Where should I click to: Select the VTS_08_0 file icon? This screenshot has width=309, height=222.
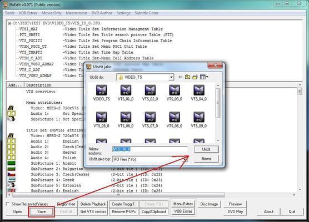click(175, 117)
